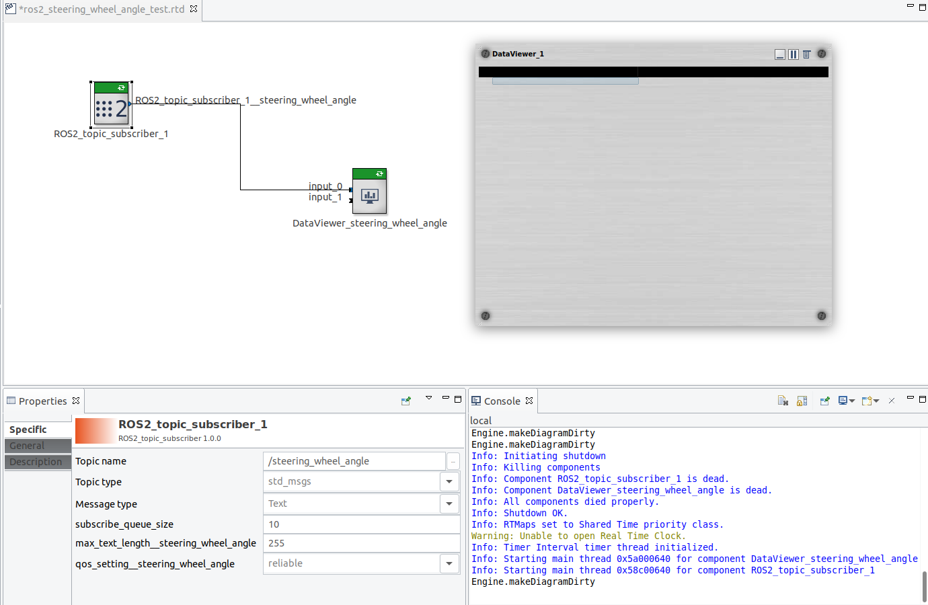Screen dimensions: 928x605
Task: Switch to the Console tab
Action: [x=502, y=401]
